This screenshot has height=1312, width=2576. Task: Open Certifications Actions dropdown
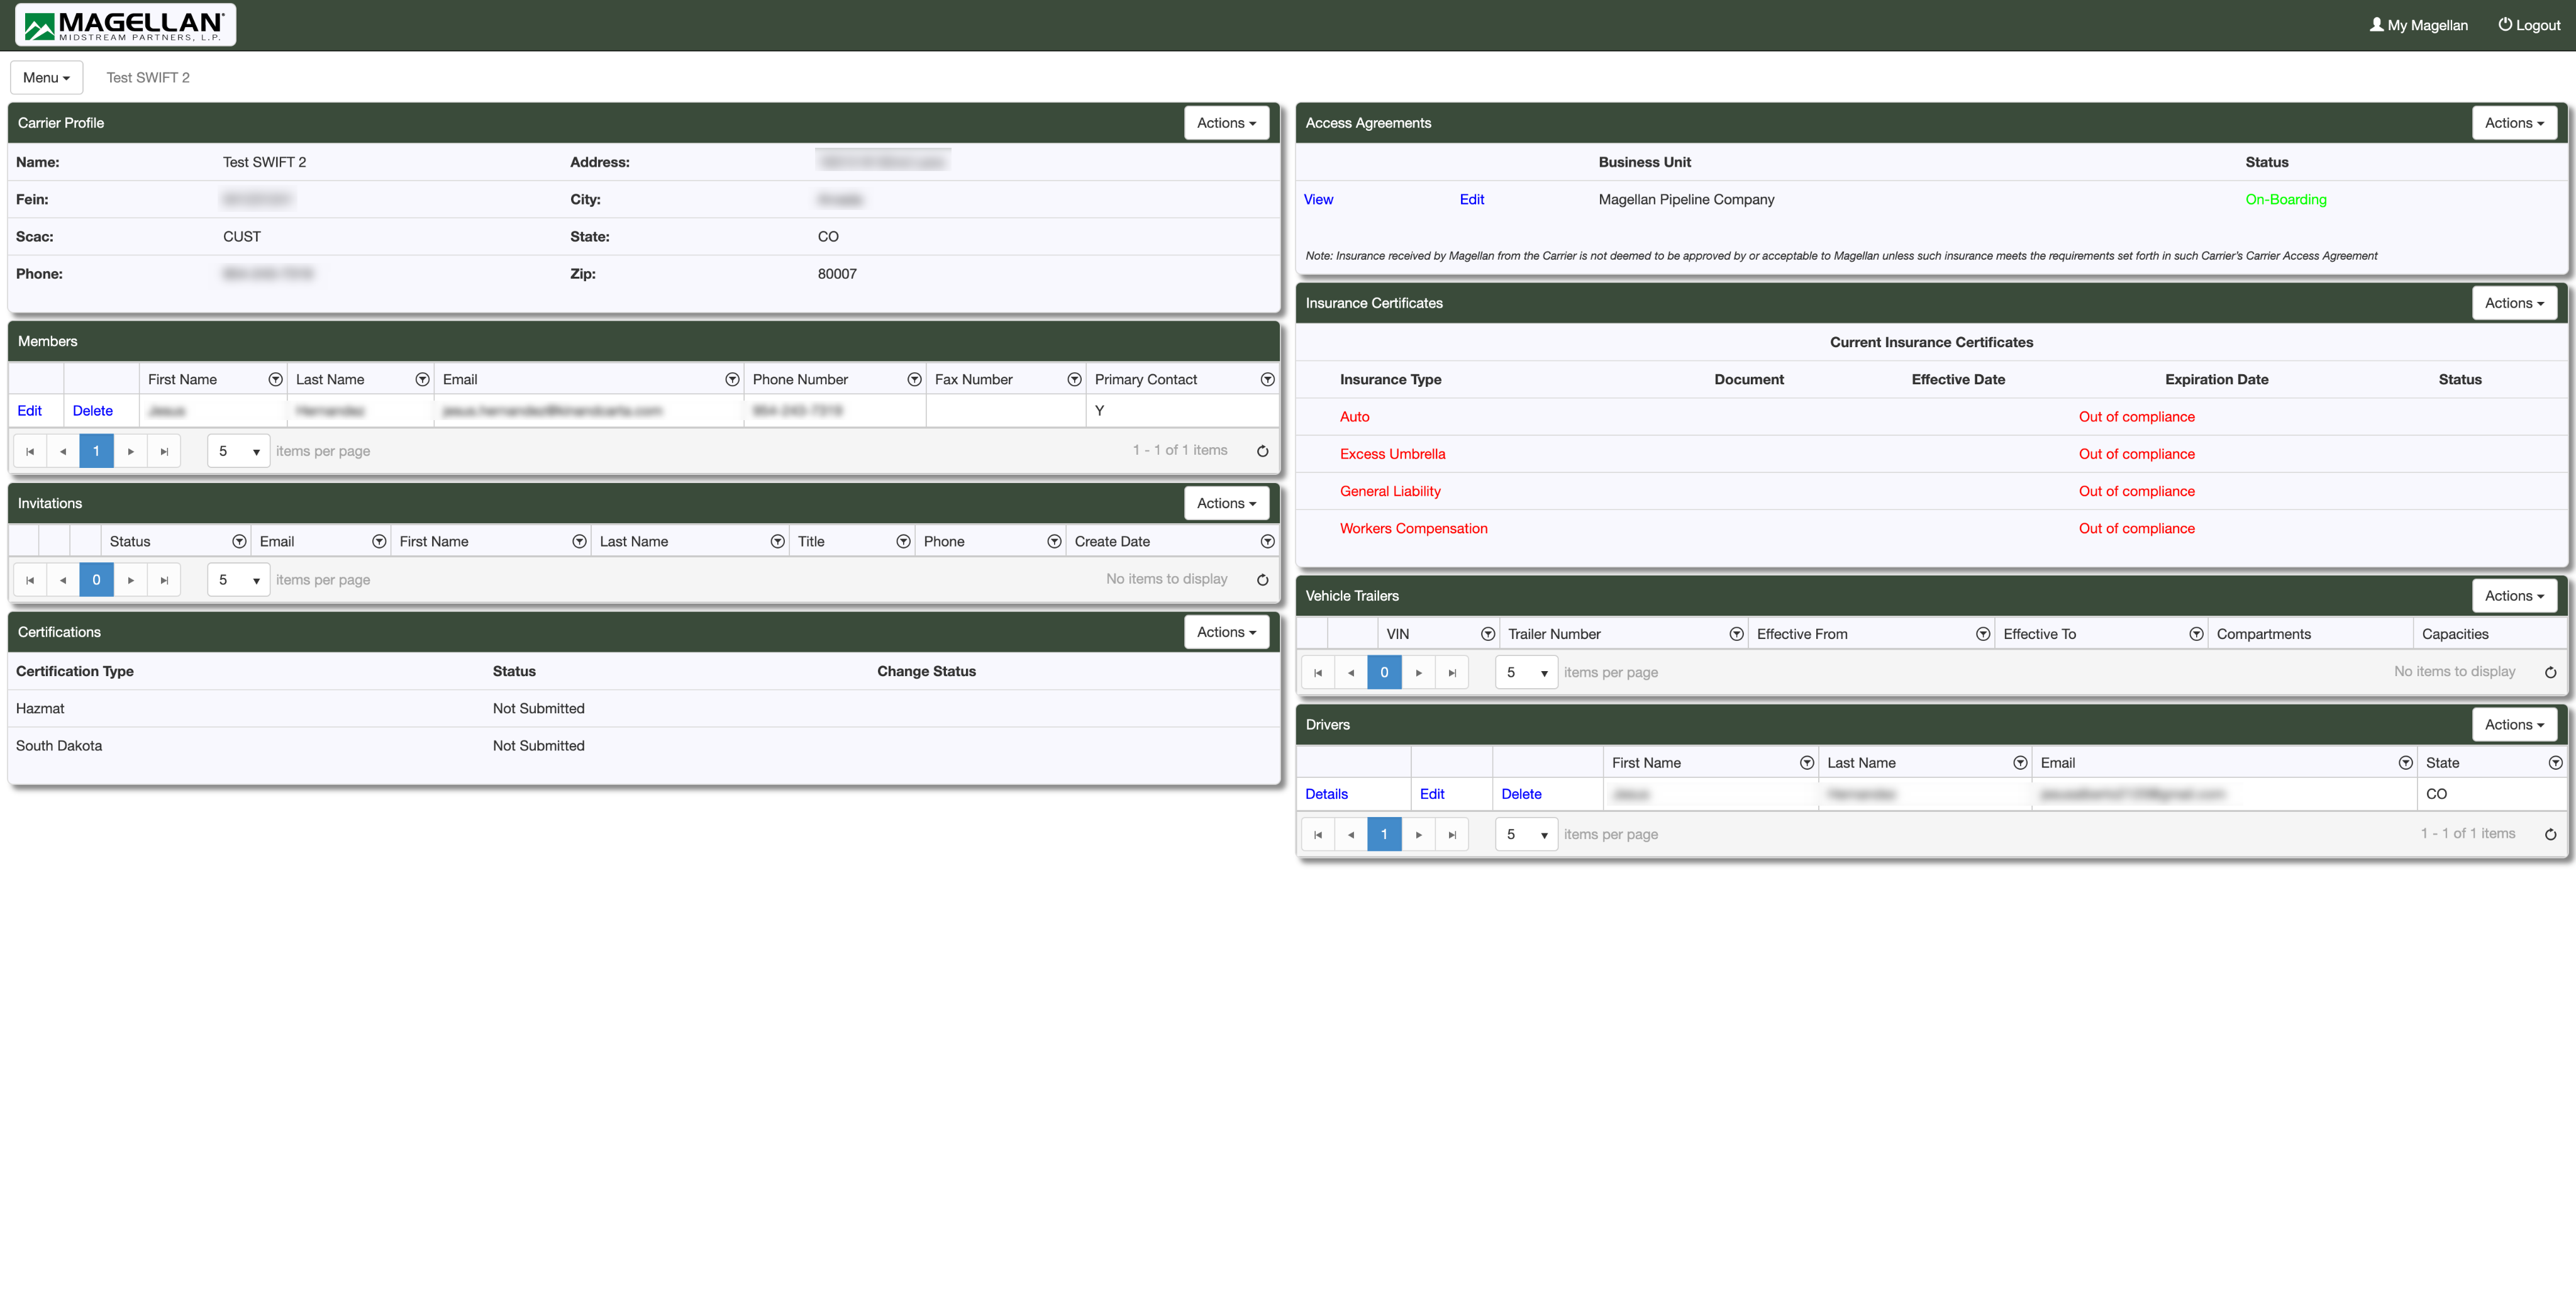[1226, 632]
